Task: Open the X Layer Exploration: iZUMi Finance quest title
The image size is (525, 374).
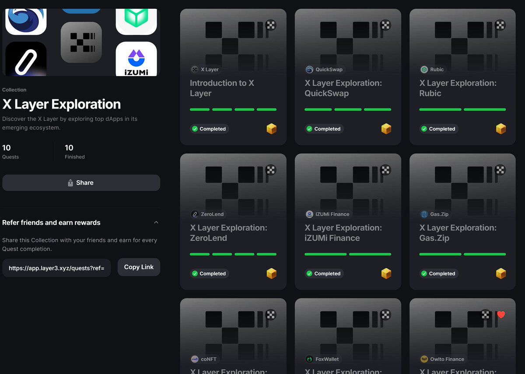Action: click(x=343, y=233)
